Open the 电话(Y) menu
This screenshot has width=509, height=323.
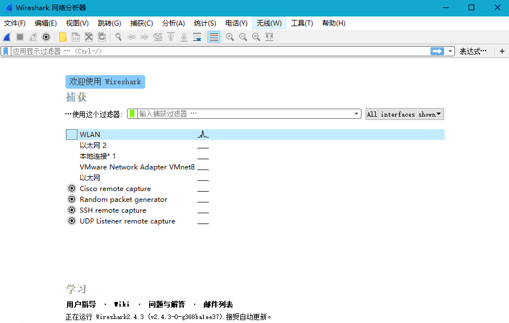pyautogui.click(x=236, y=23)
